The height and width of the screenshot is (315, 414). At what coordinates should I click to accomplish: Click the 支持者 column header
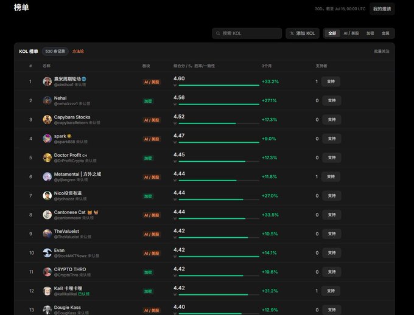(321, 66)
